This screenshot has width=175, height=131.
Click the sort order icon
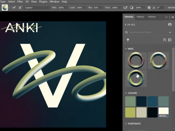(x=164, y=40)
